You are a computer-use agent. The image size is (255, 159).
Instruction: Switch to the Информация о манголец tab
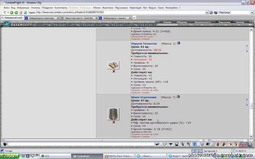[42, 18]
